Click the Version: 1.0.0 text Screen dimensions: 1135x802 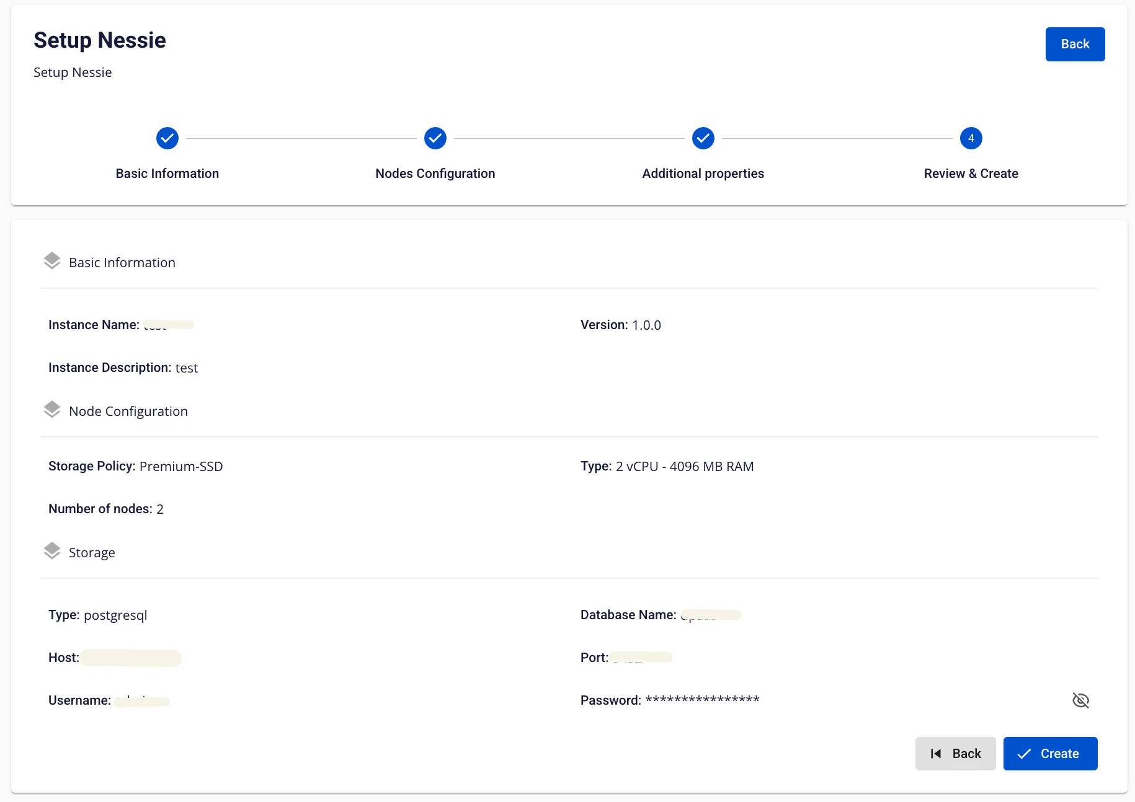pyautogui.click(x=621, y=325)
